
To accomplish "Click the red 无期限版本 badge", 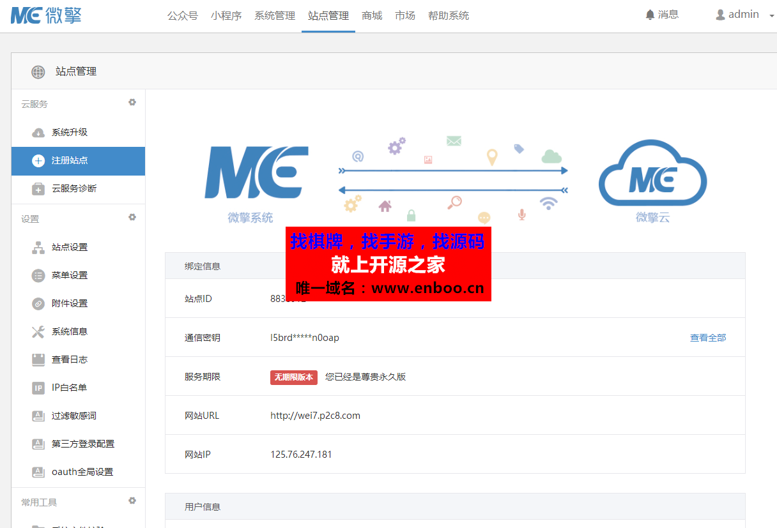I will pyautogui.click(x=294, y=377).
